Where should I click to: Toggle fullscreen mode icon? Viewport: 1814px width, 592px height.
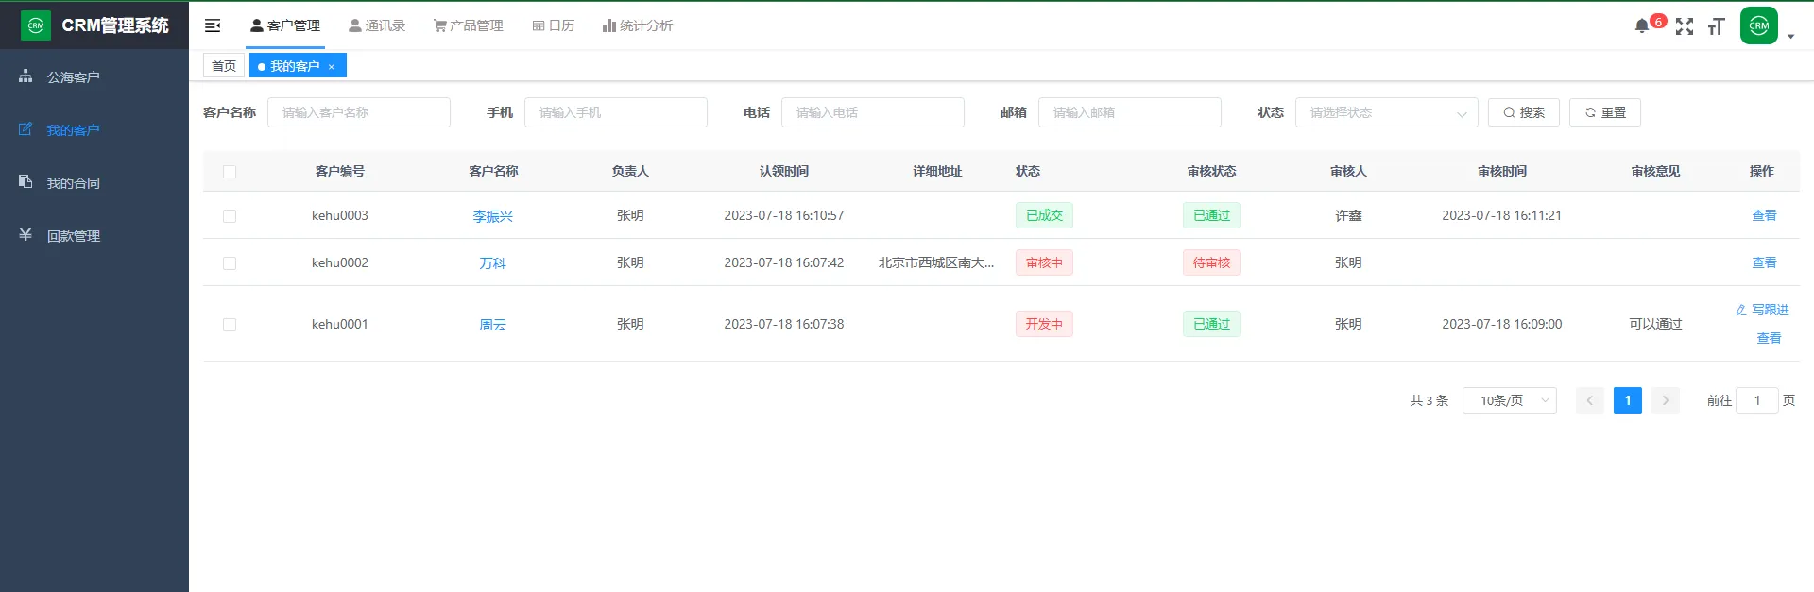[x=1685, y=26]
